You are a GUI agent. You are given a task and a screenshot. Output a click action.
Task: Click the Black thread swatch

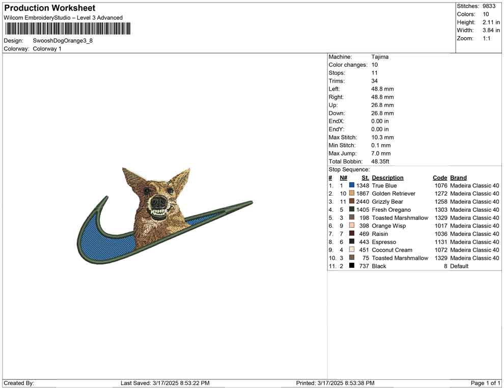(352, 265)
